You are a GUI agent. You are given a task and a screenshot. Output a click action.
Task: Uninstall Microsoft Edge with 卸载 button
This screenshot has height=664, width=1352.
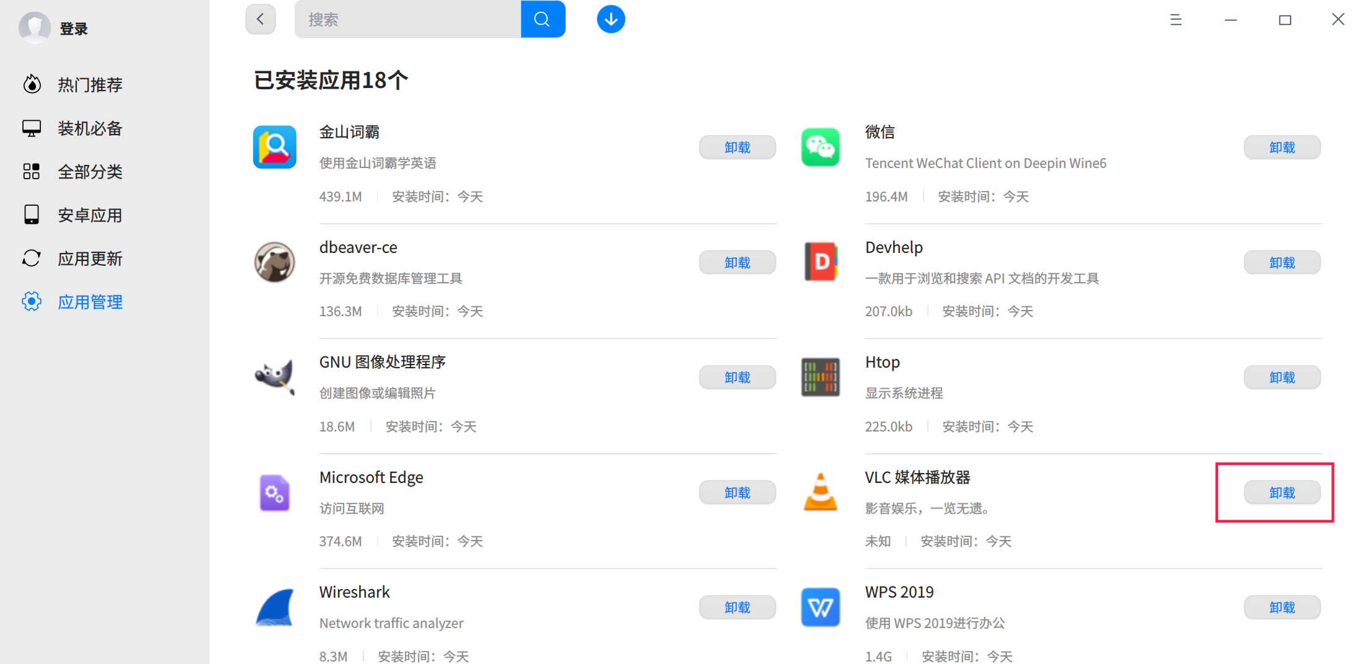(737, 493)
